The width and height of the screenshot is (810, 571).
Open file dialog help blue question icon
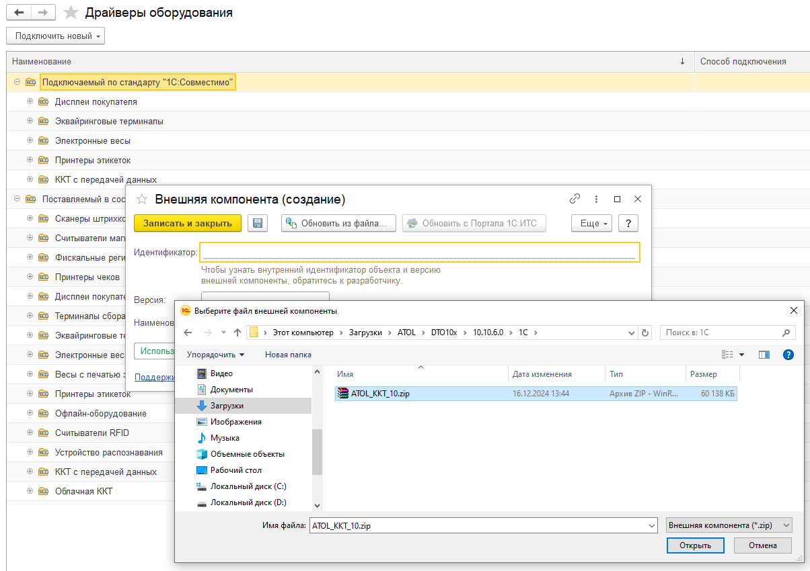(788, 354)
